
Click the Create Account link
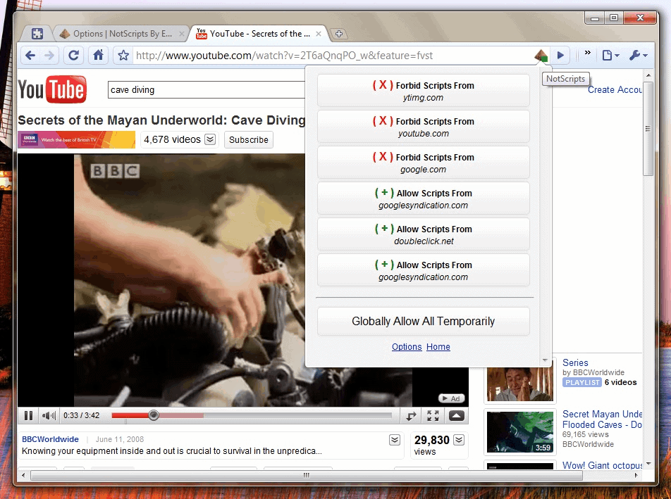pos(615,89)
